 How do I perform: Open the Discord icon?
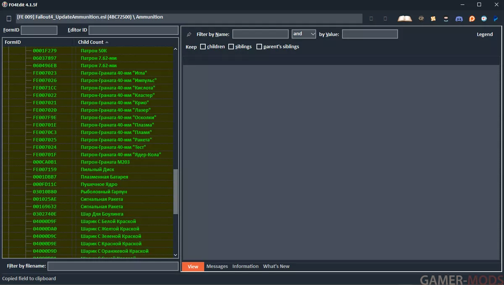[x=459, y=18]
